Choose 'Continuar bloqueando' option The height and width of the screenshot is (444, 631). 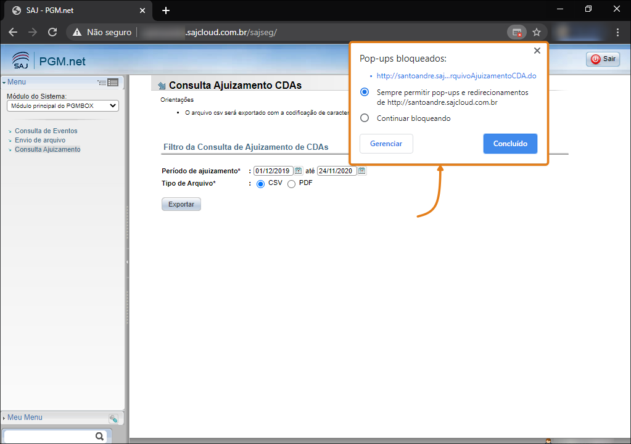tap(365, 118)
